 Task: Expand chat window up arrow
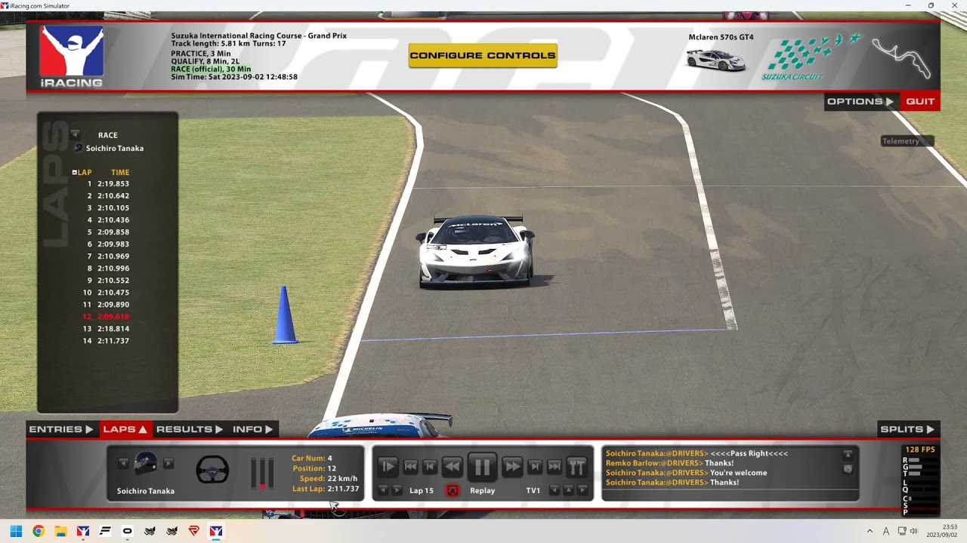pyautogui.click(x=848, y=454)
